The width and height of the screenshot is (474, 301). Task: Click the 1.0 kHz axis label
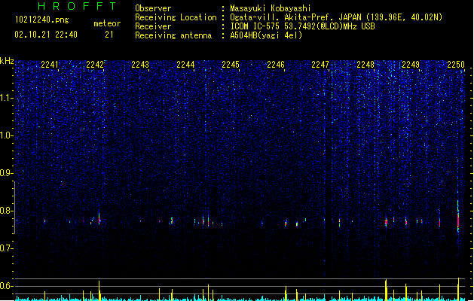point(6,135)
